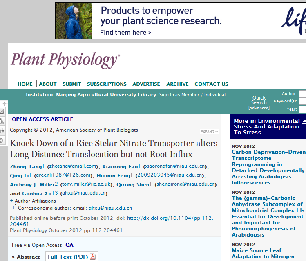Click the citation quote icon in left sidebar
The height and width of the screenshot is (261, 306).
[x=2, y=130]
